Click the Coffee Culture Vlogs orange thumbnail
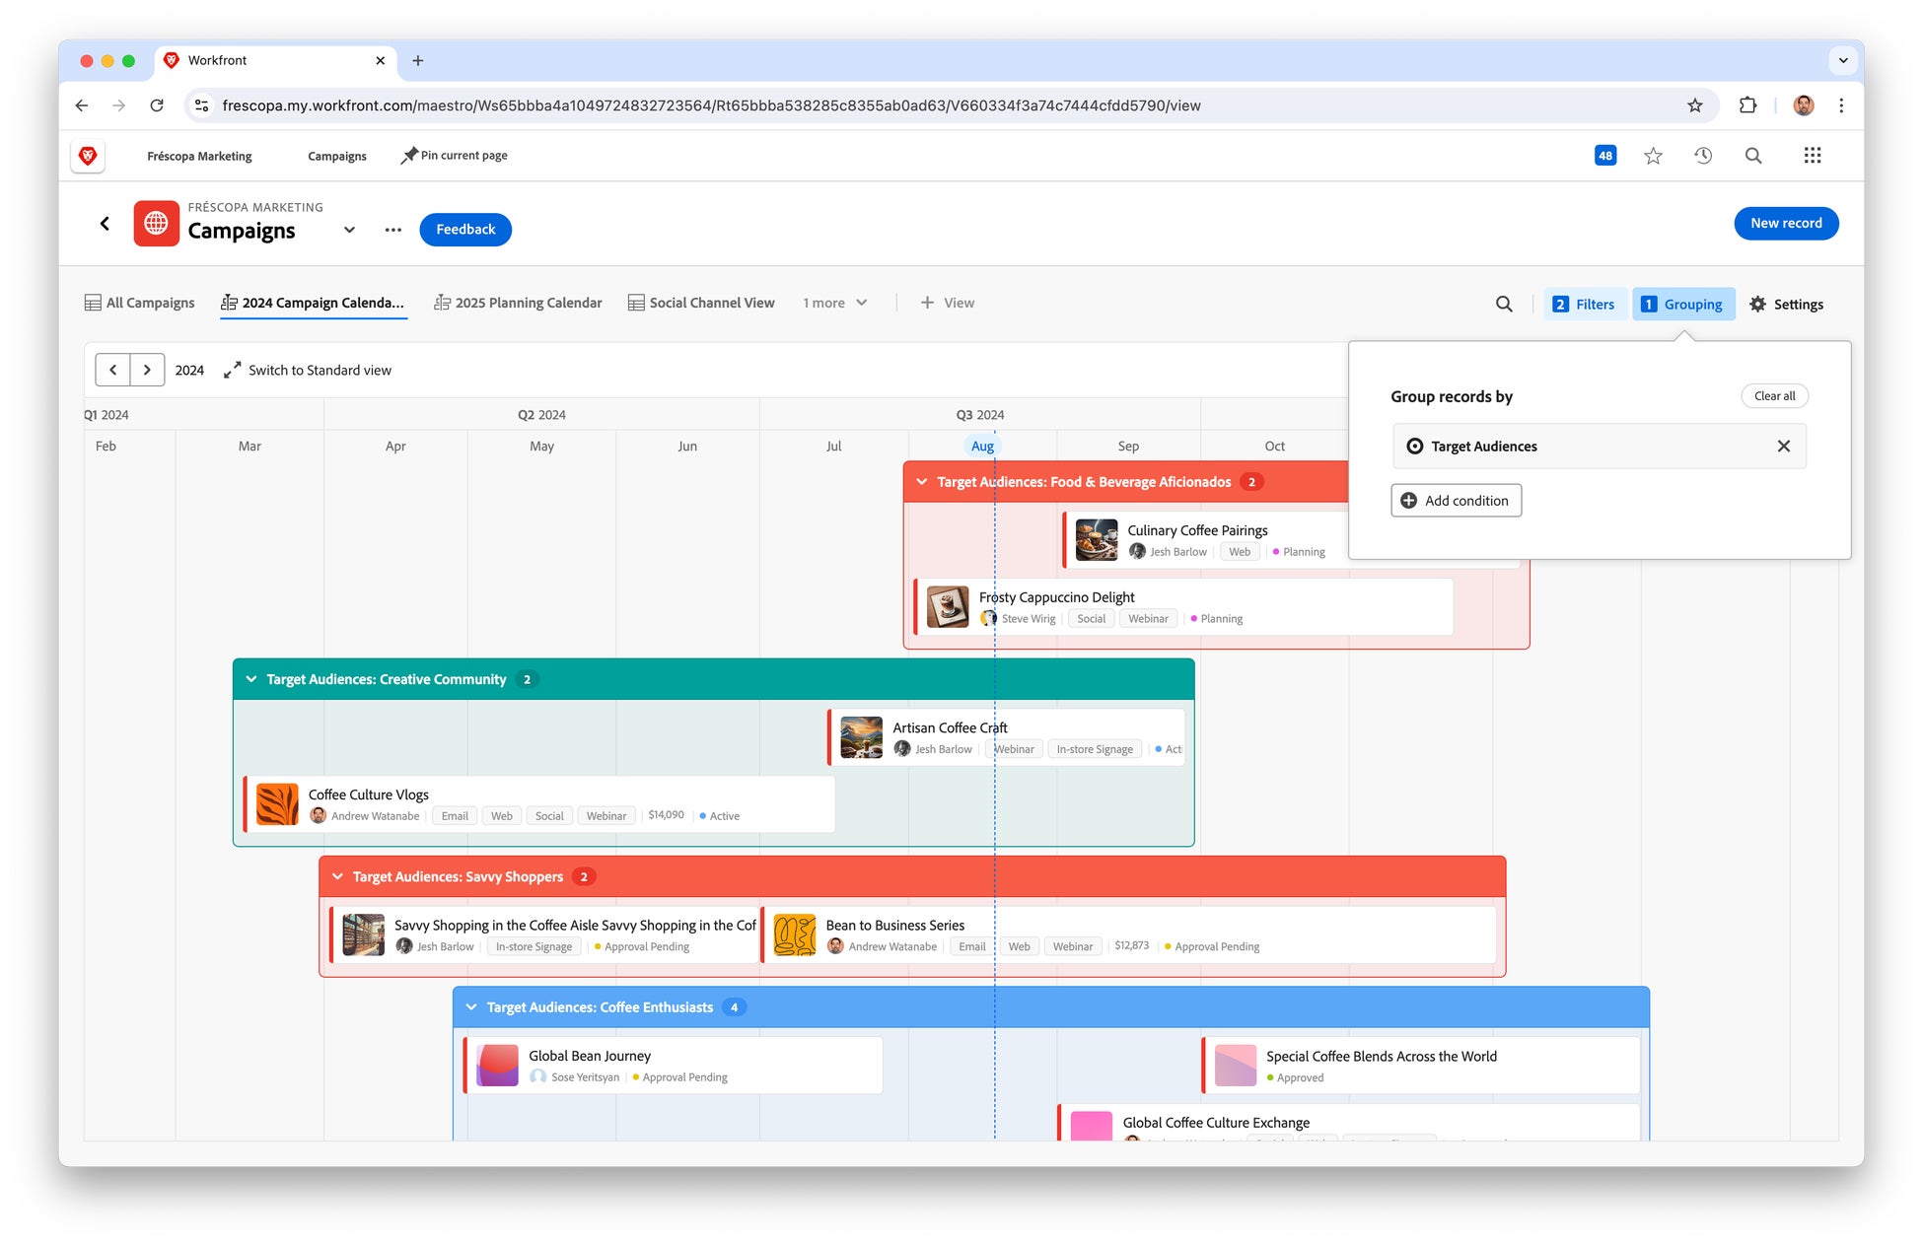Screen dimensions: 1923x1244 coord(277,804)
